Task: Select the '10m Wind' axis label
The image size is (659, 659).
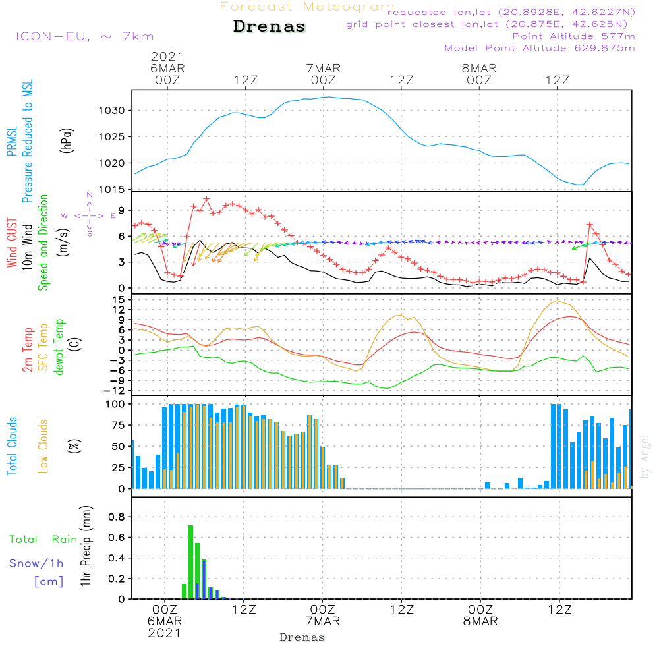Action: pos(27,247)
